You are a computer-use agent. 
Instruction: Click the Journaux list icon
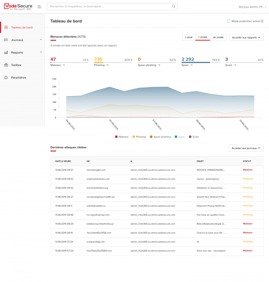[x=6, y=40]
